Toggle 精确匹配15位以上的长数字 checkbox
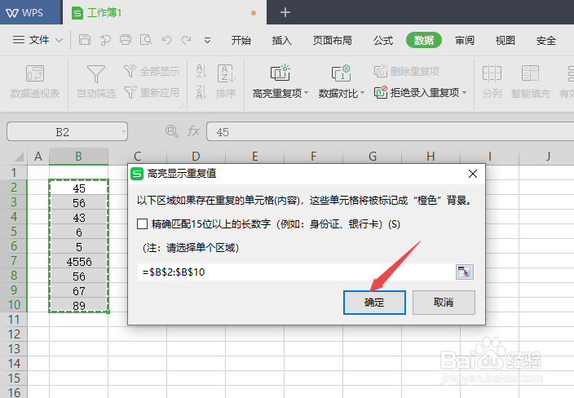This screenshot has width=574, height=398. coord(142,223)
